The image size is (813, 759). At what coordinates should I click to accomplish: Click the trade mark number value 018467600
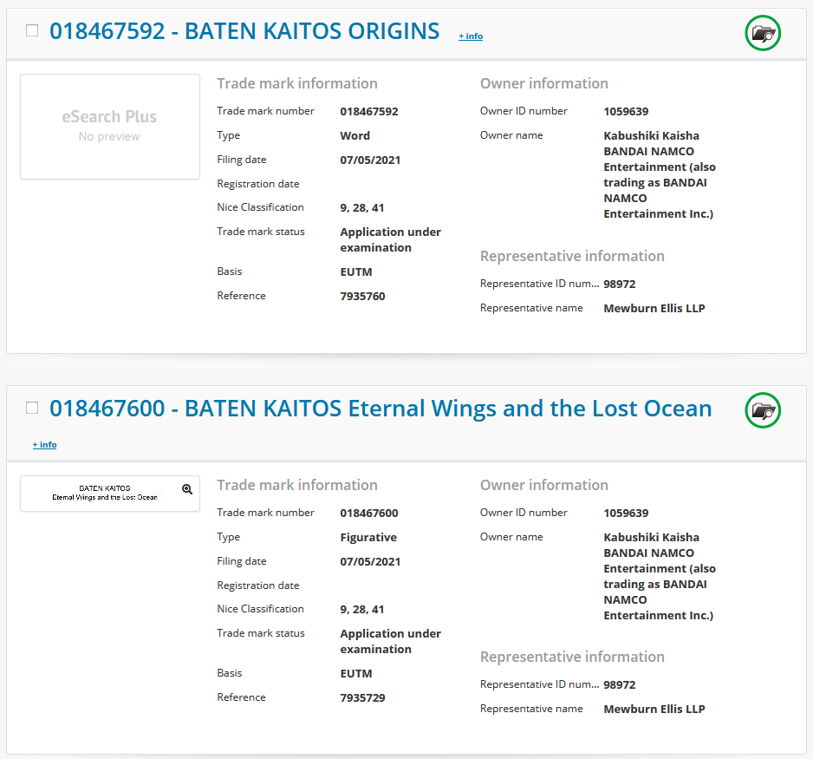click(x=369, y=513)
